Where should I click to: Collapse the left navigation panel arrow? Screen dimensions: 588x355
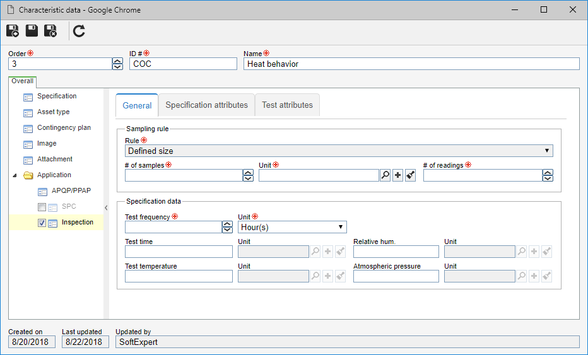point(106,207)
